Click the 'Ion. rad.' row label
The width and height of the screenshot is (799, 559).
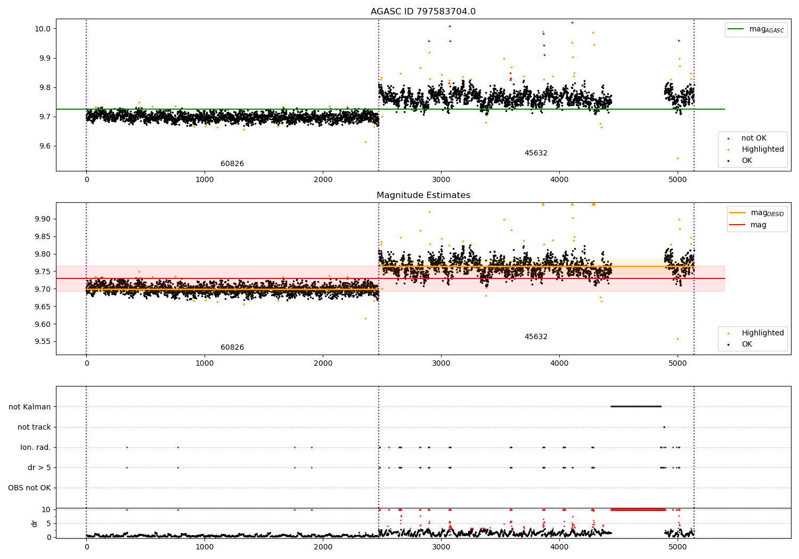[36, 448]
